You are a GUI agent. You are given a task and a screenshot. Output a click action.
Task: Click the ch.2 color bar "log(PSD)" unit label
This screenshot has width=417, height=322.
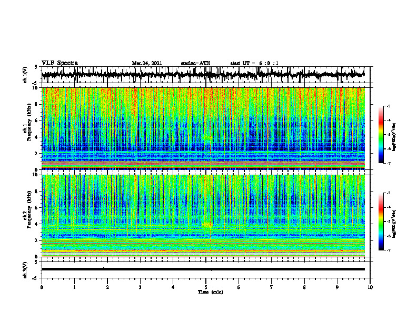(x=394, y=224)
